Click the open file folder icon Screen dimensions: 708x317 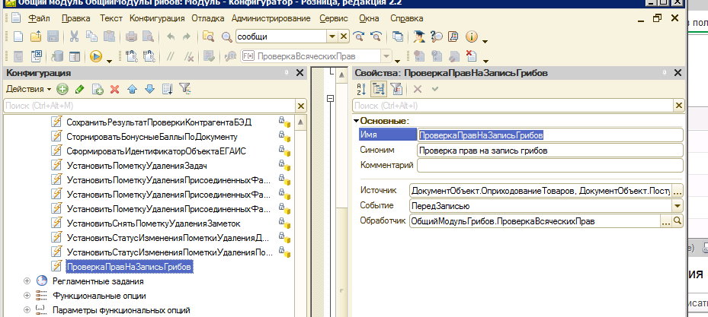pos(36,36)
